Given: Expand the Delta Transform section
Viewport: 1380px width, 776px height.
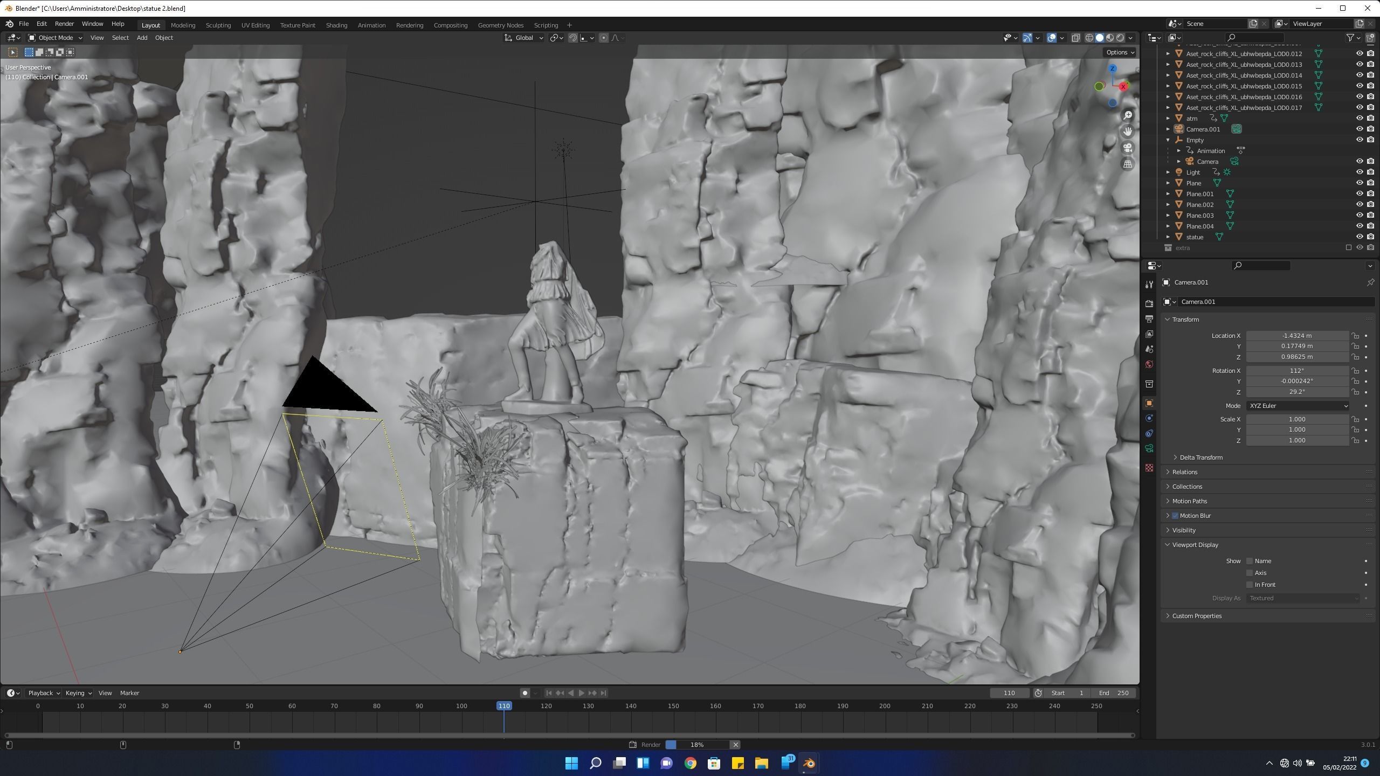Looking at the screenshot, I should 1200,458.
